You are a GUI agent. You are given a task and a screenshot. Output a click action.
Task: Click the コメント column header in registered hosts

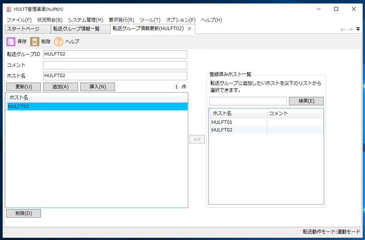pyautogui.click(x=296, y=113)
